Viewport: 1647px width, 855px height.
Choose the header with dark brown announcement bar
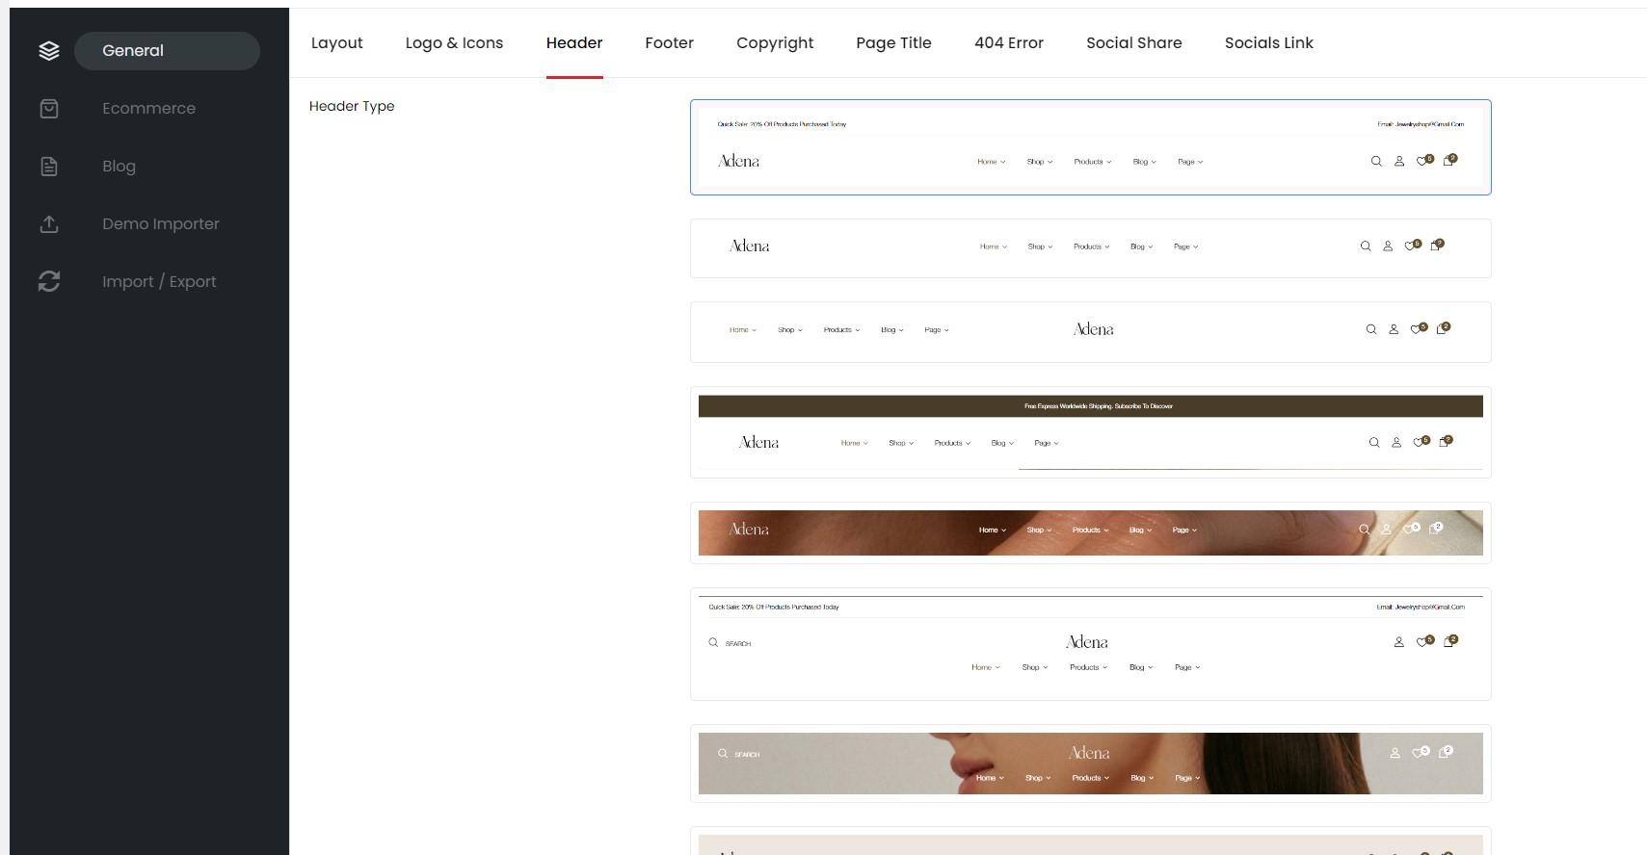(1090, 432)
